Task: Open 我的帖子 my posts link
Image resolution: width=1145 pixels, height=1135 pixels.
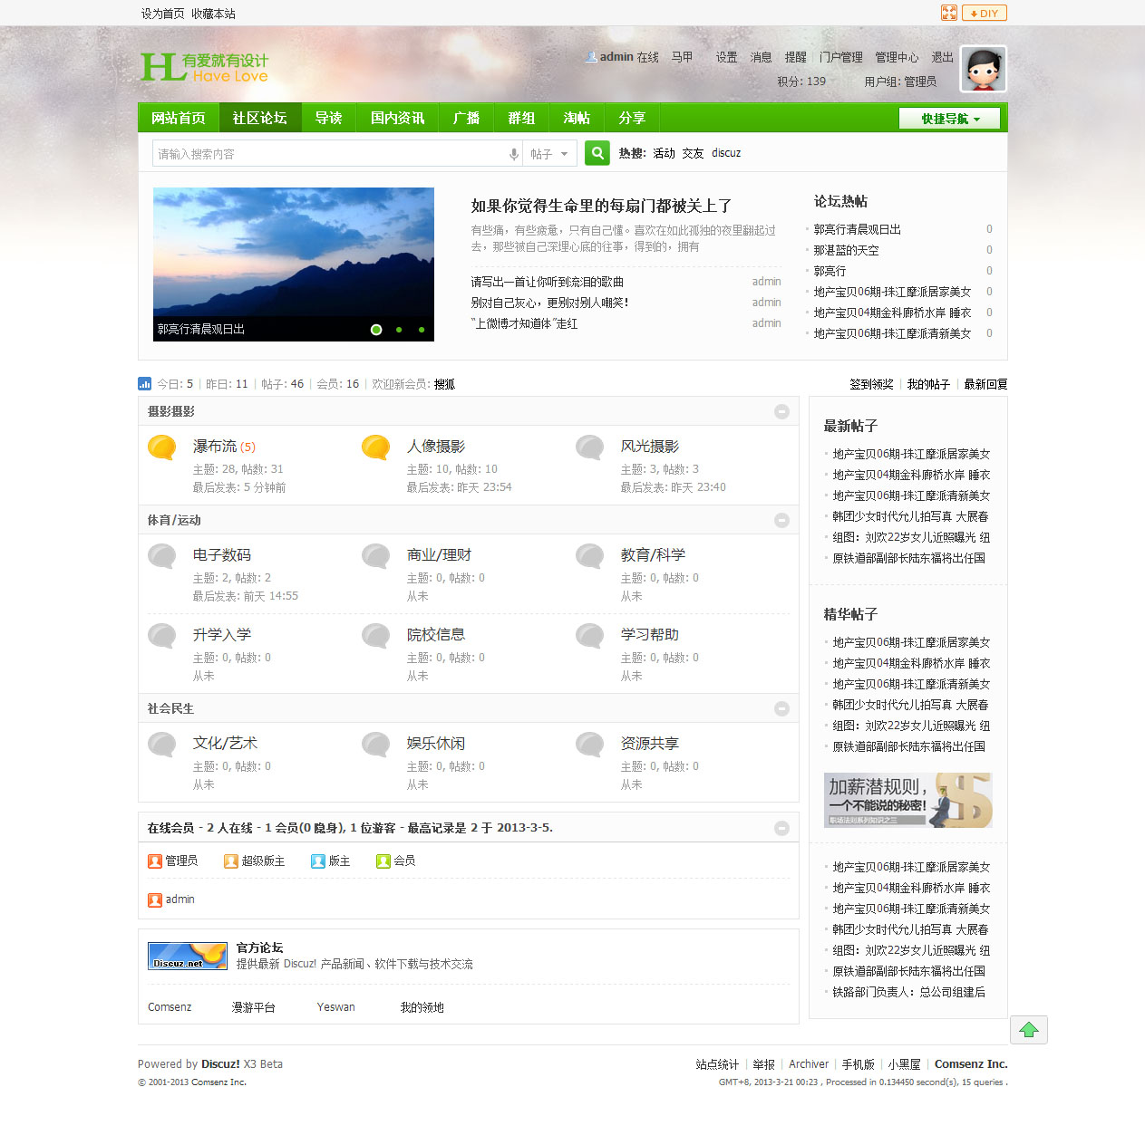Action: click(x=928, y=384)
